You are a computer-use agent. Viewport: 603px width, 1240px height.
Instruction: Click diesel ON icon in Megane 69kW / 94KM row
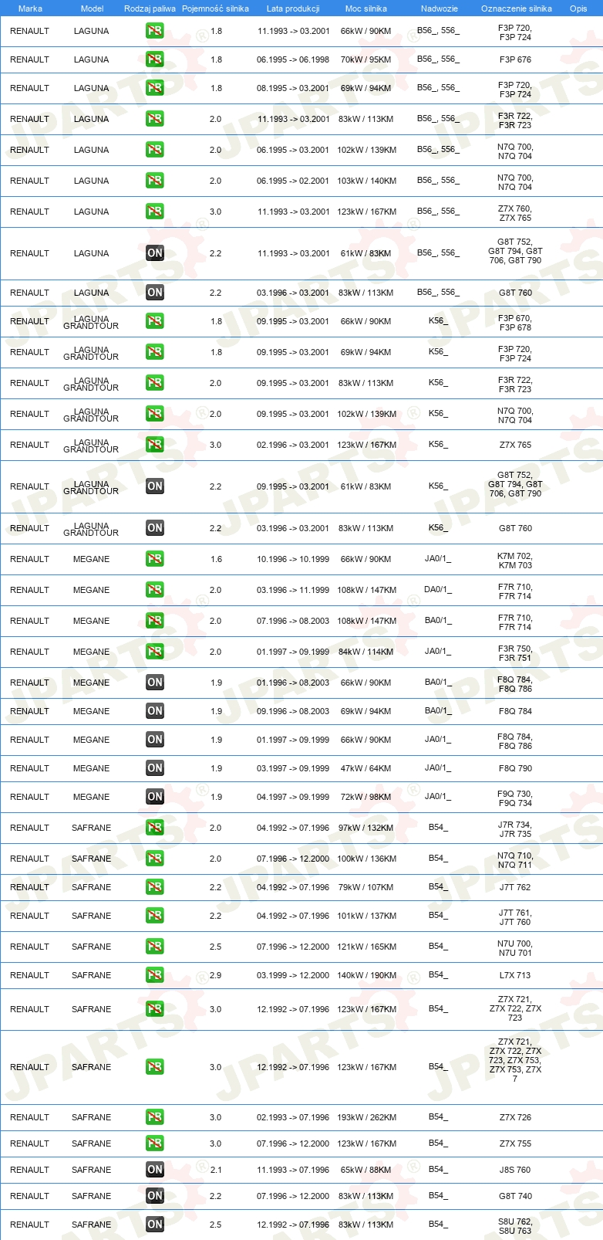coord(155,711)
